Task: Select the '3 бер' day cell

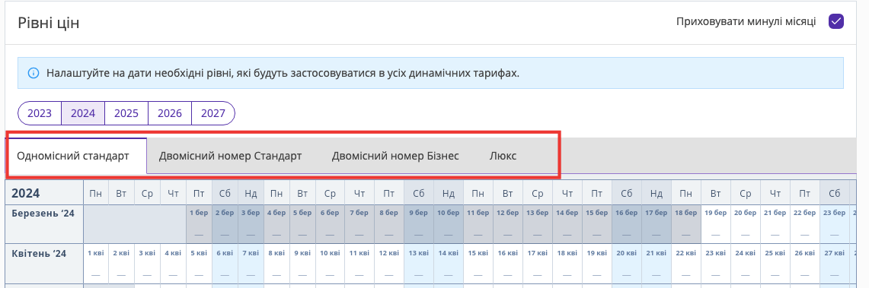Action: (x=251, y=224)
